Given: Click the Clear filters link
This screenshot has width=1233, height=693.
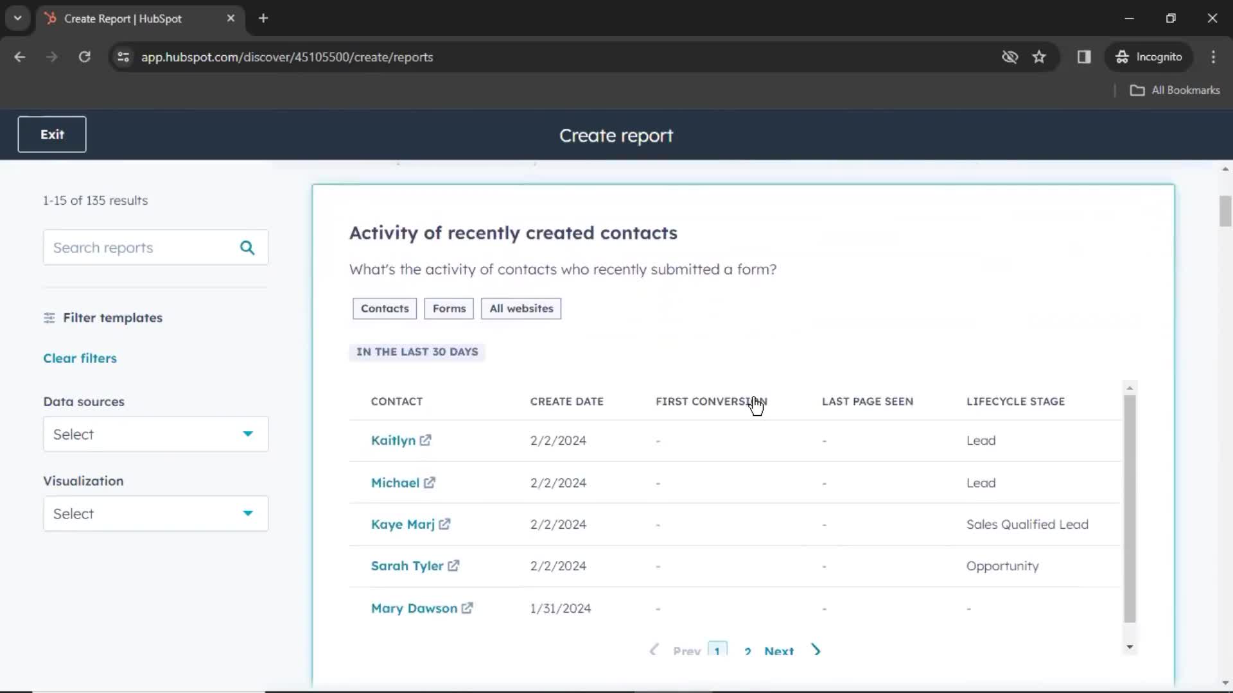Looking at the screenshot, I should point(80,358).
